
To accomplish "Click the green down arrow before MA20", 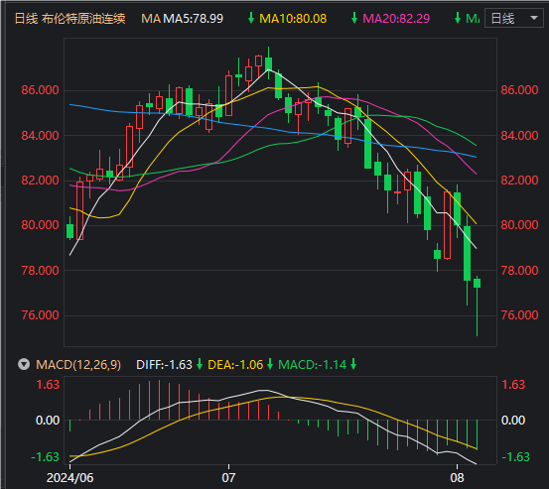I will pyautogui.click(x=354, y=18).
